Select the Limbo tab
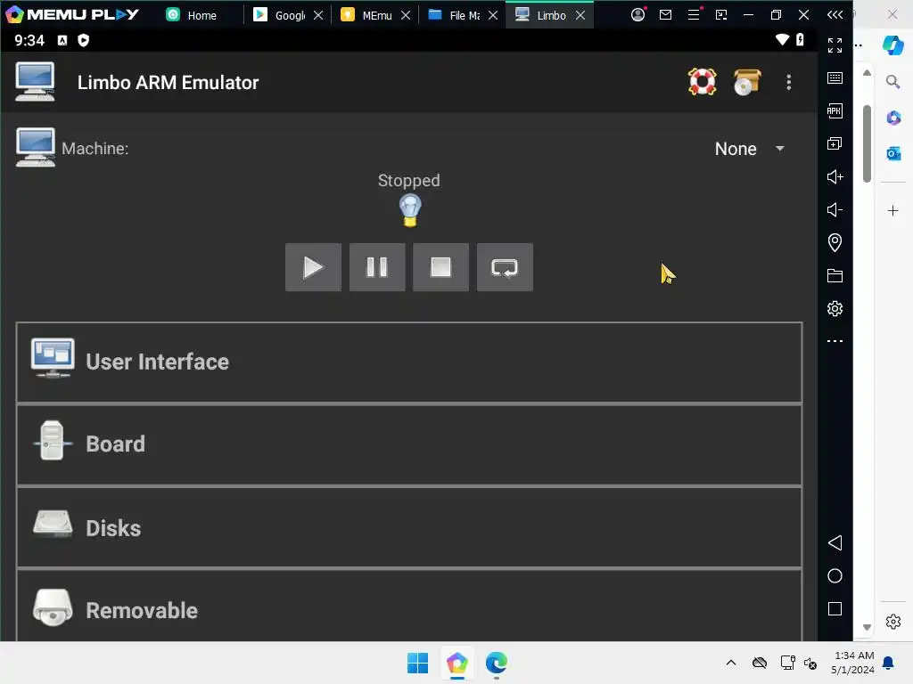The height and width of the screenshot is (684, 913). (541, 15)
